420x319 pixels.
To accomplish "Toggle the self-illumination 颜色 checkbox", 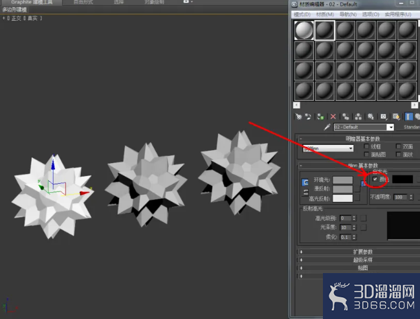I will click(x=375, y=179).
